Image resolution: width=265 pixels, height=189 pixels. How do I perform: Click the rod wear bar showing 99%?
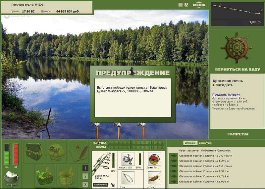(113, 161)
